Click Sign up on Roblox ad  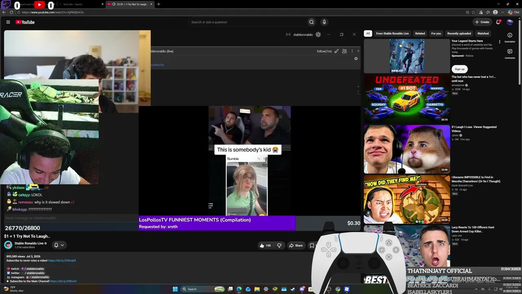point(460,69)
